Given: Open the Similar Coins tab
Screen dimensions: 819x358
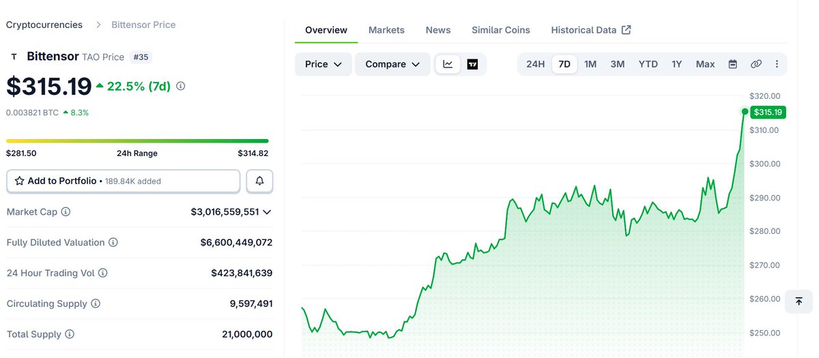Looking at the screenshot, I should 501,30.
